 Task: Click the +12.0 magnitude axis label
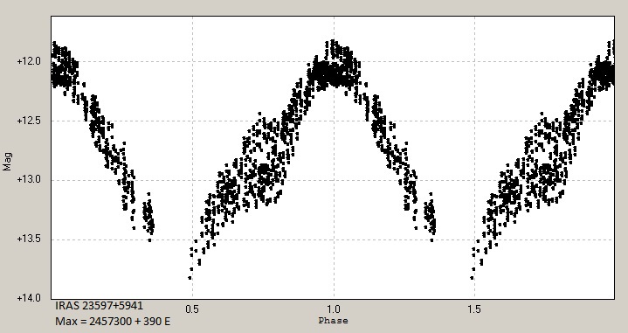tap(29, 62)
